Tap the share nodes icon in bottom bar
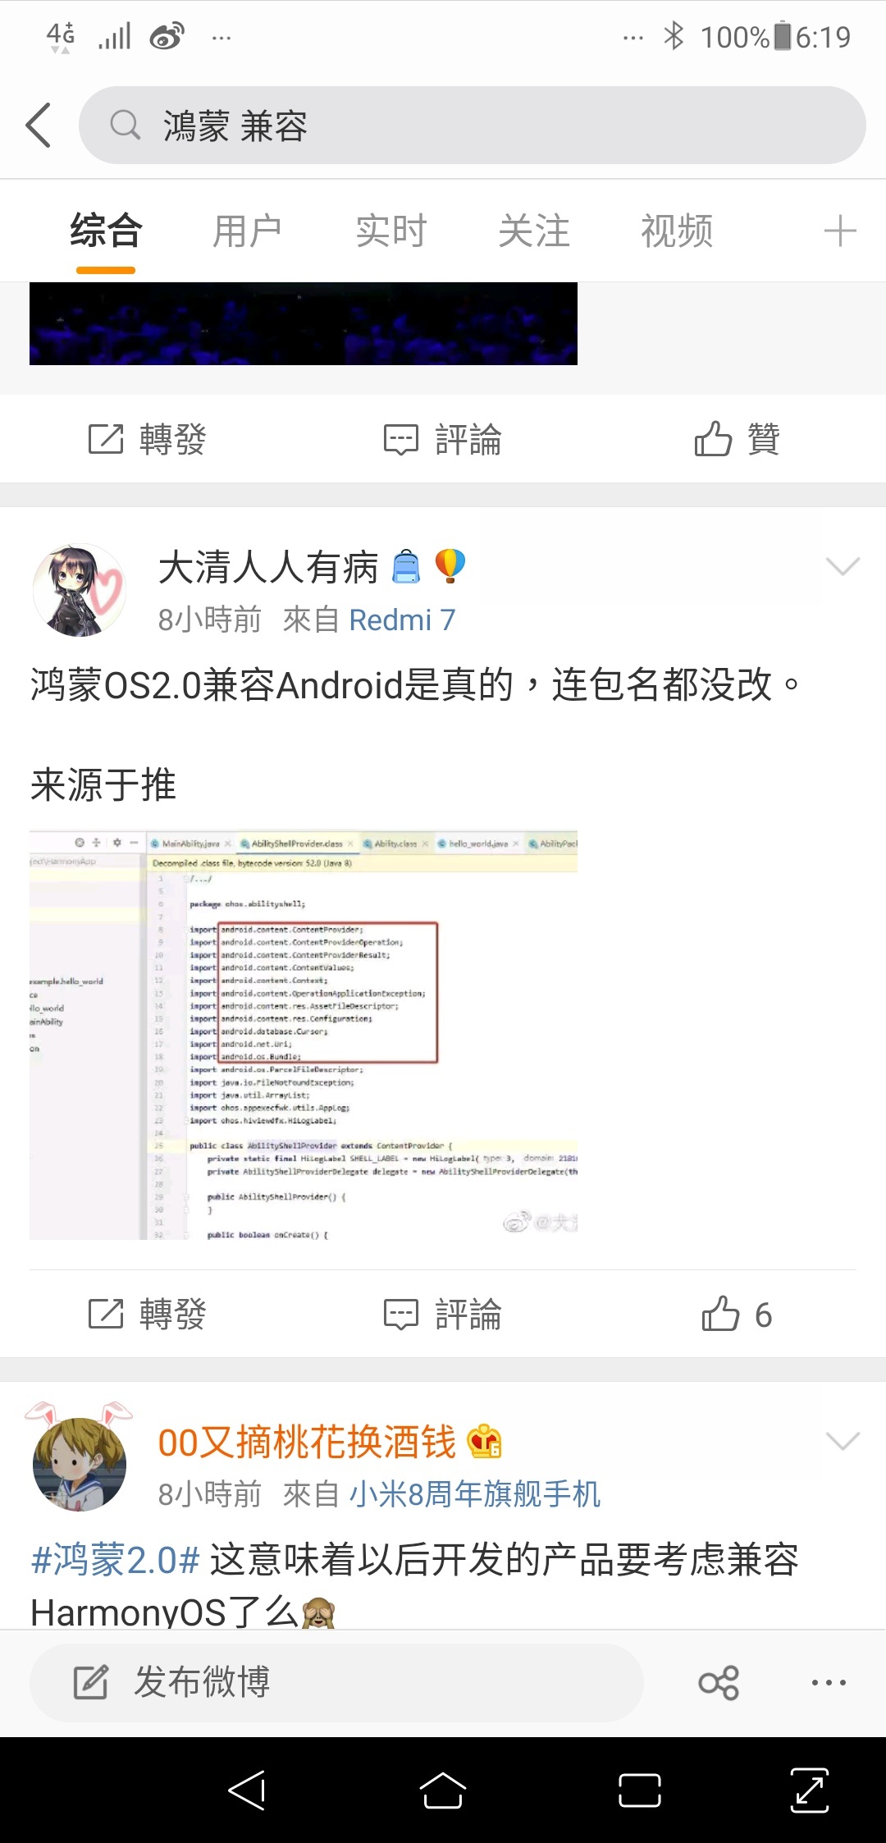Screen dimensions: 886x1843 point(719,1683)
